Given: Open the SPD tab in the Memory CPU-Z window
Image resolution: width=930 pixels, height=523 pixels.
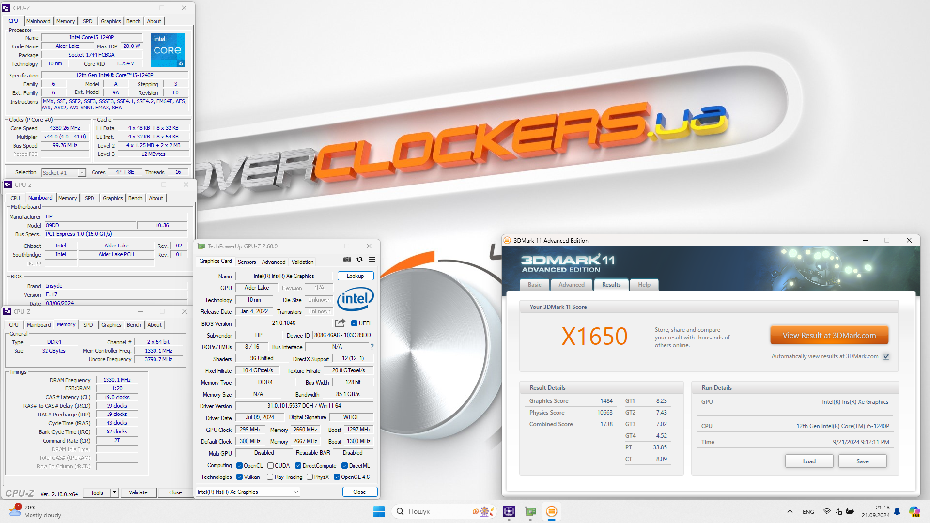Looking at the screenshot, I should (88, 325).
